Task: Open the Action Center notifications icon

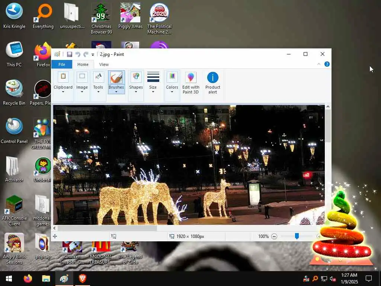Action: [369, 279]
